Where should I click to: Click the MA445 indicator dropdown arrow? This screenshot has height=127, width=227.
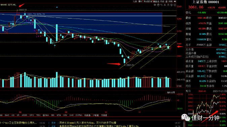tap(15, 5)
